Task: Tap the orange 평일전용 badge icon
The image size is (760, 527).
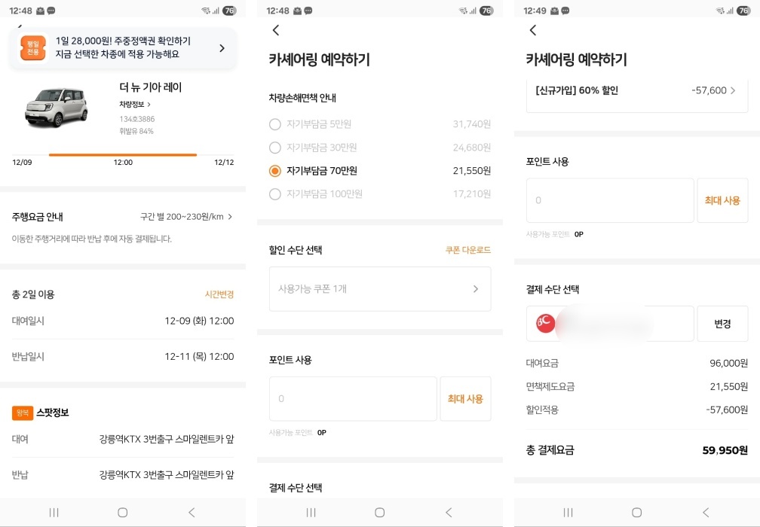Action: click(32, 48)
